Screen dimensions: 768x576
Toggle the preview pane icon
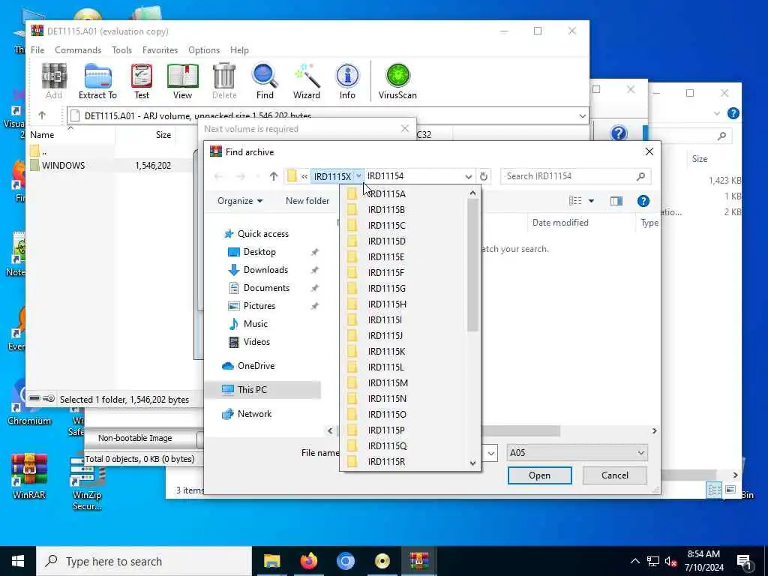[x=616, y=201]
